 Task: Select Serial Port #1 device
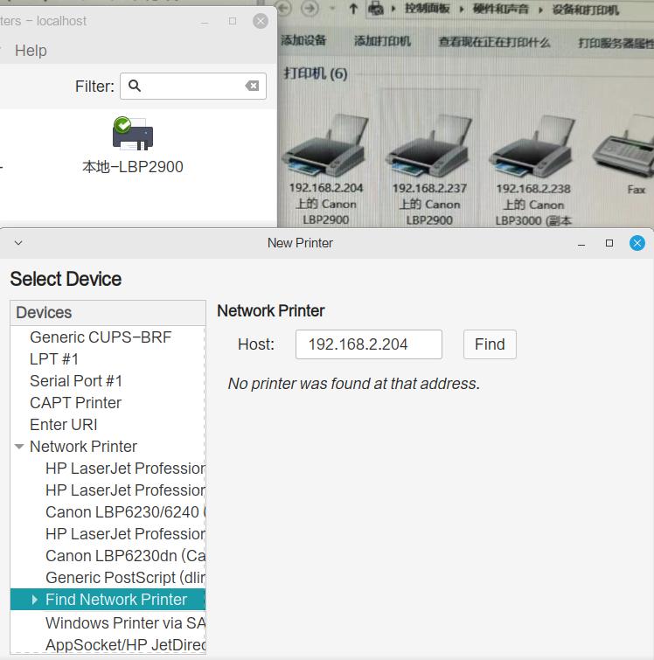[108, 381]
